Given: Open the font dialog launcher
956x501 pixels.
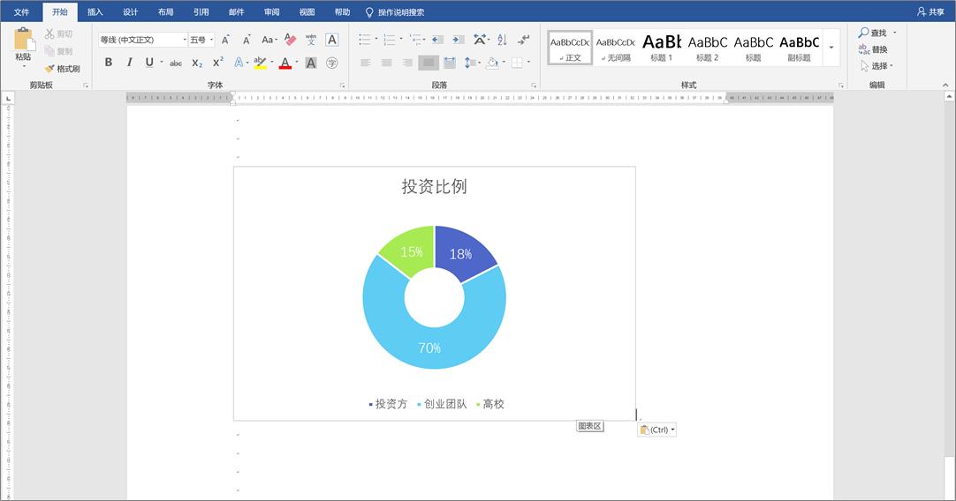Looking at the screenshot, I should [x=342, y=86].
